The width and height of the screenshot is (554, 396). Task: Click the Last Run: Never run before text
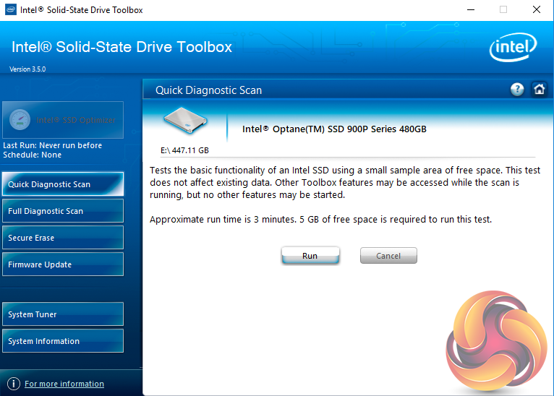[52, 145]
